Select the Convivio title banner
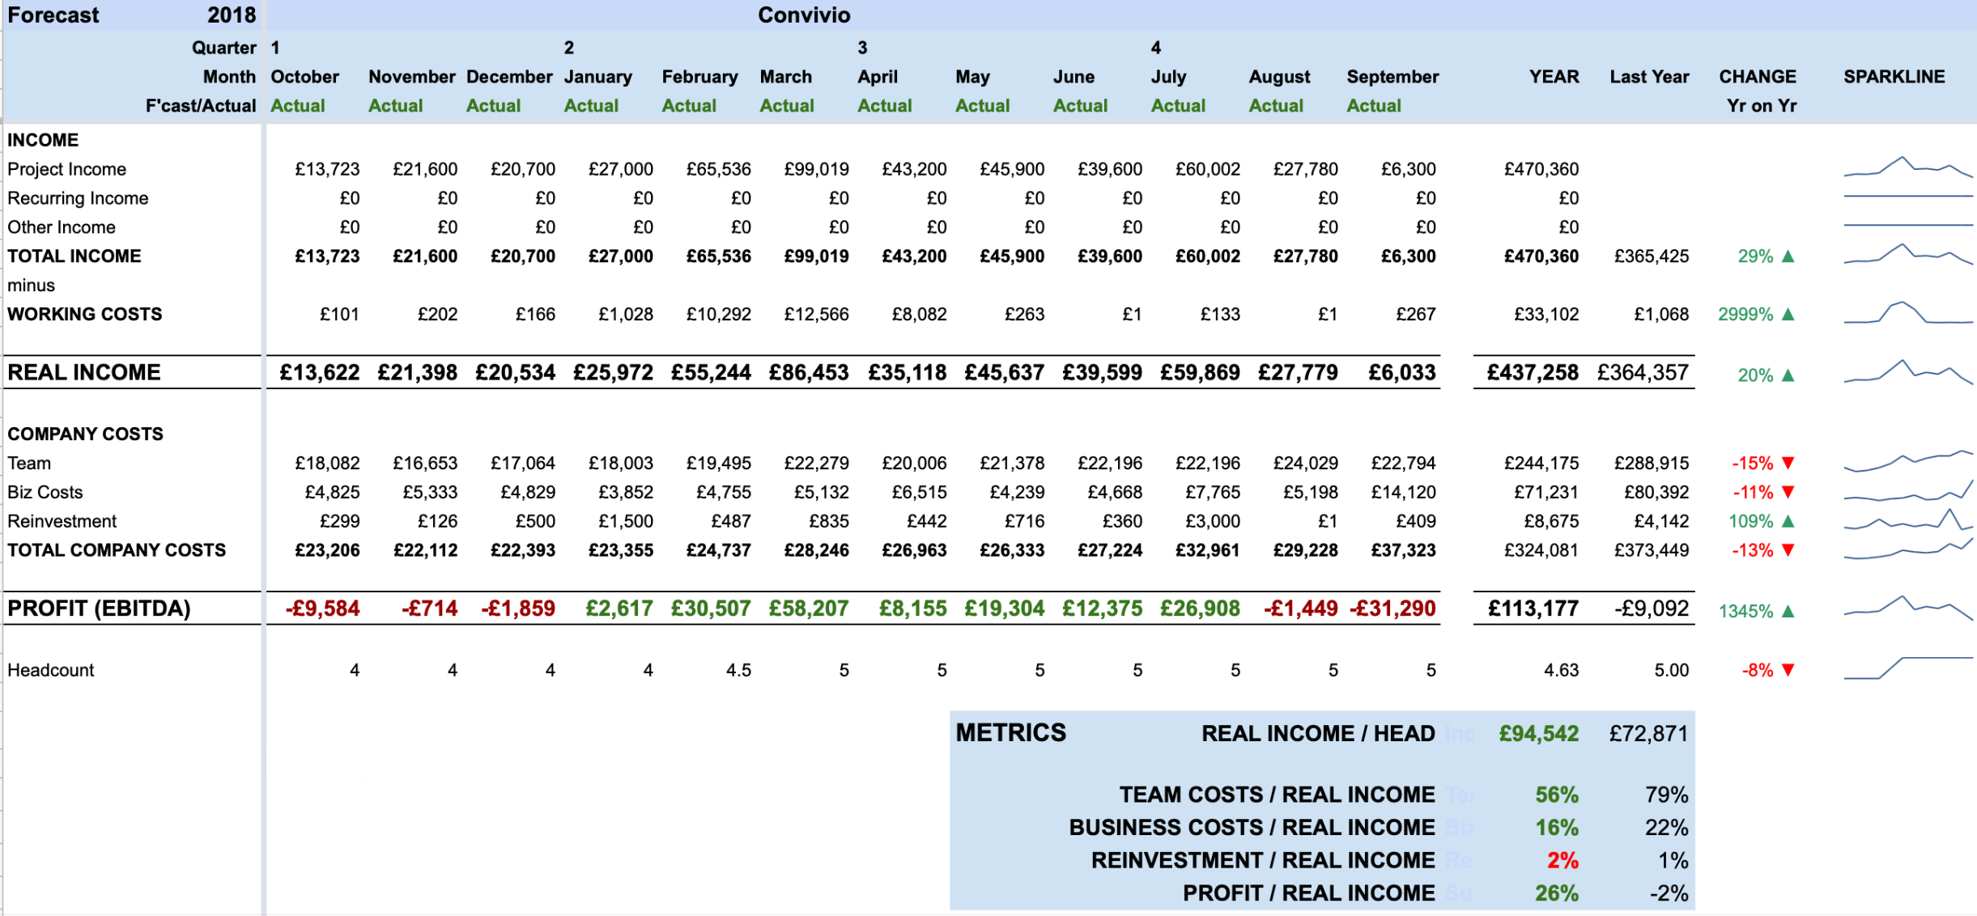This screenshot has width=1977, height=916. (x=804, y=15)
